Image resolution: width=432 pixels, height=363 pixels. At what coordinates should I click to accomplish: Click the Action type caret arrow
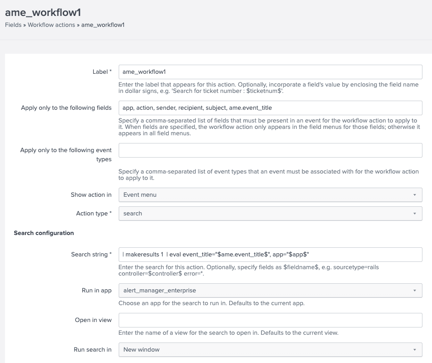click(x=414, y=214)
